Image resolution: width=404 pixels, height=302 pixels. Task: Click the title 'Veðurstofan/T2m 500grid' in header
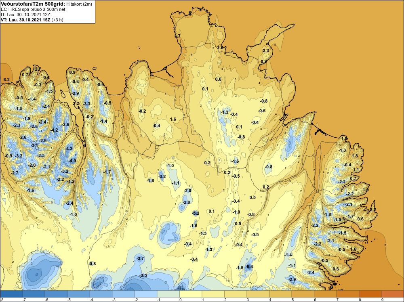tap(33, 4)
